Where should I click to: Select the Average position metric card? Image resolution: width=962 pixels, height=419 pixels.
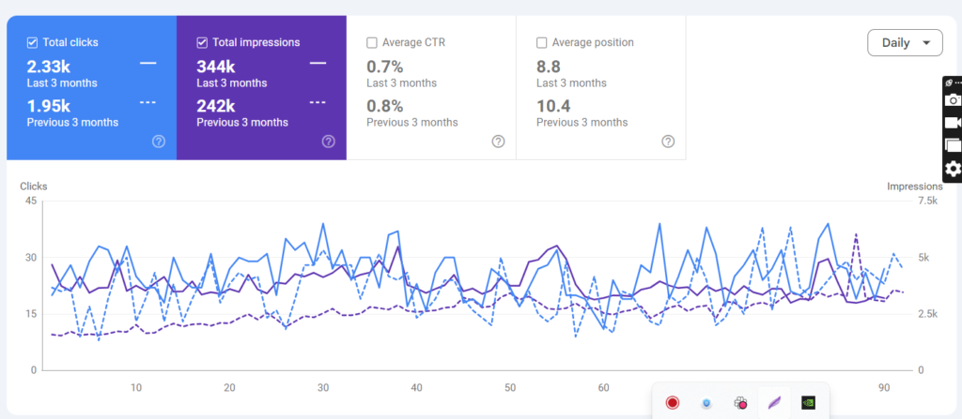[x=600, y=87]
